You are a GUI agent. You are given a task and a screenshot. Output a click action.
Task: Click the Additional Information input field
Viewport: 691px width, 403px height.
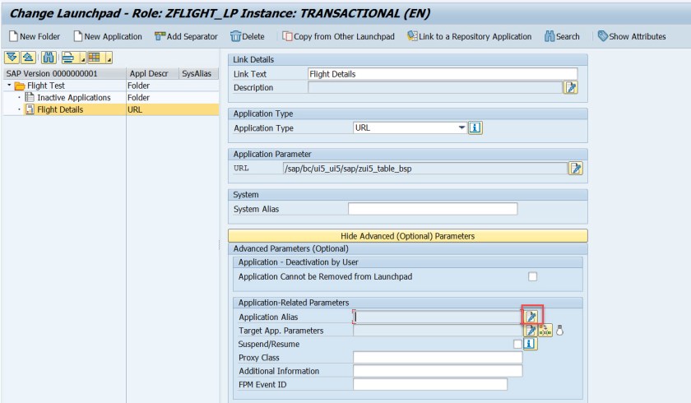click(438, 371)
